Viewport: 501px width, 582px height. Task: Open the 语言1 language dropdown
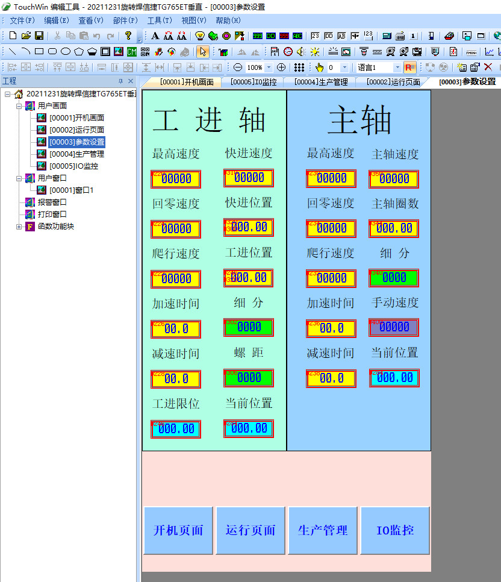397,67
